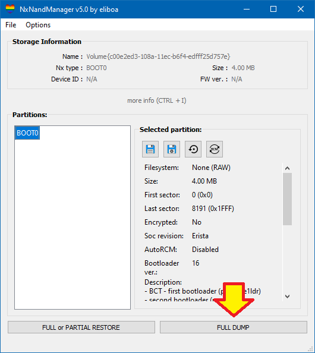Click the FULL DUMP button
Image resolution: width=315 pixels, height=353 pixels.
(233, 327)
